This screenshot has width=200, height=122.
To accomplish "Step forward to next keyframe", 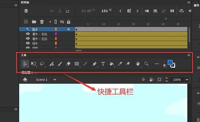I will coord(137,11).
